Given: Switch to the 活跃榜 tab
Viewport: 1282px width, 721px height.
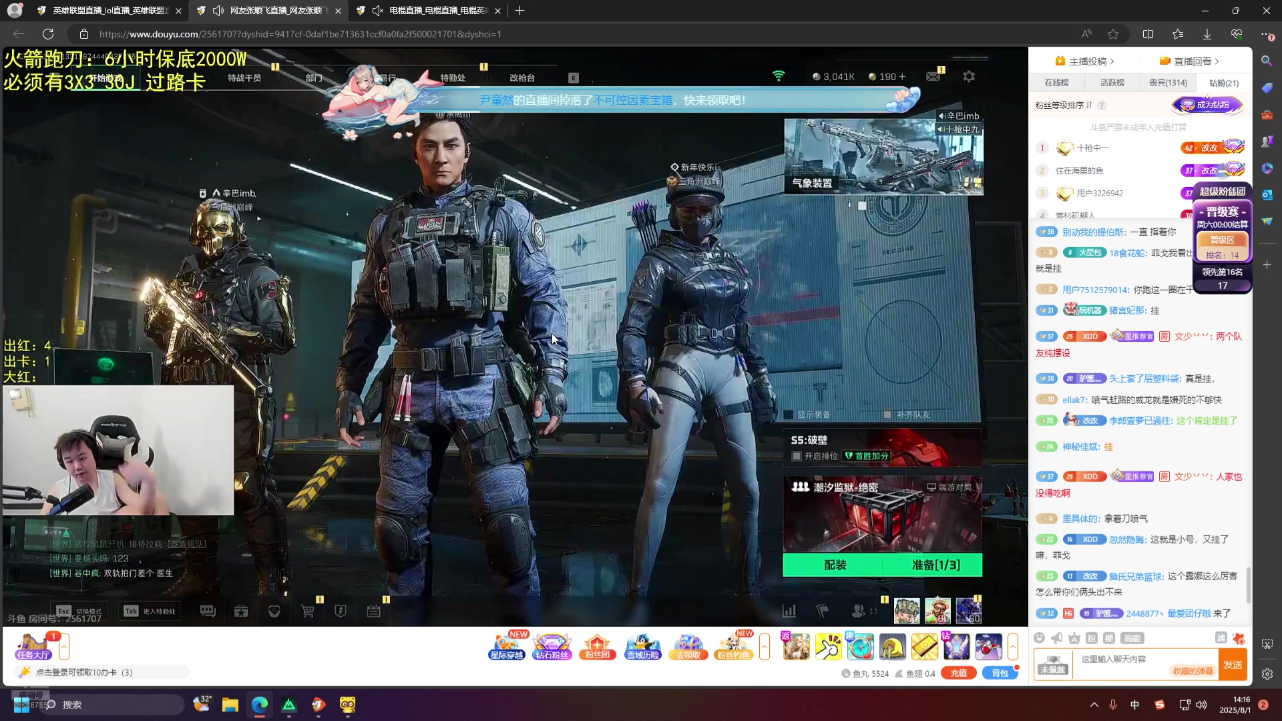Looking at the screenshot, I should (1112, 83).
